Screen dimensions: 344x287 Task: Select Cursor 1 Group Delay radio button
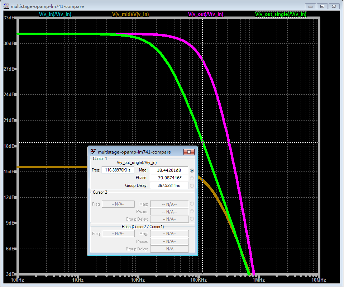[192, 185]
